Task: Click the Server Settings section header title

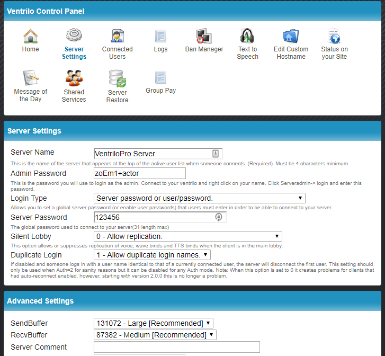Action: tap(34, 131)
